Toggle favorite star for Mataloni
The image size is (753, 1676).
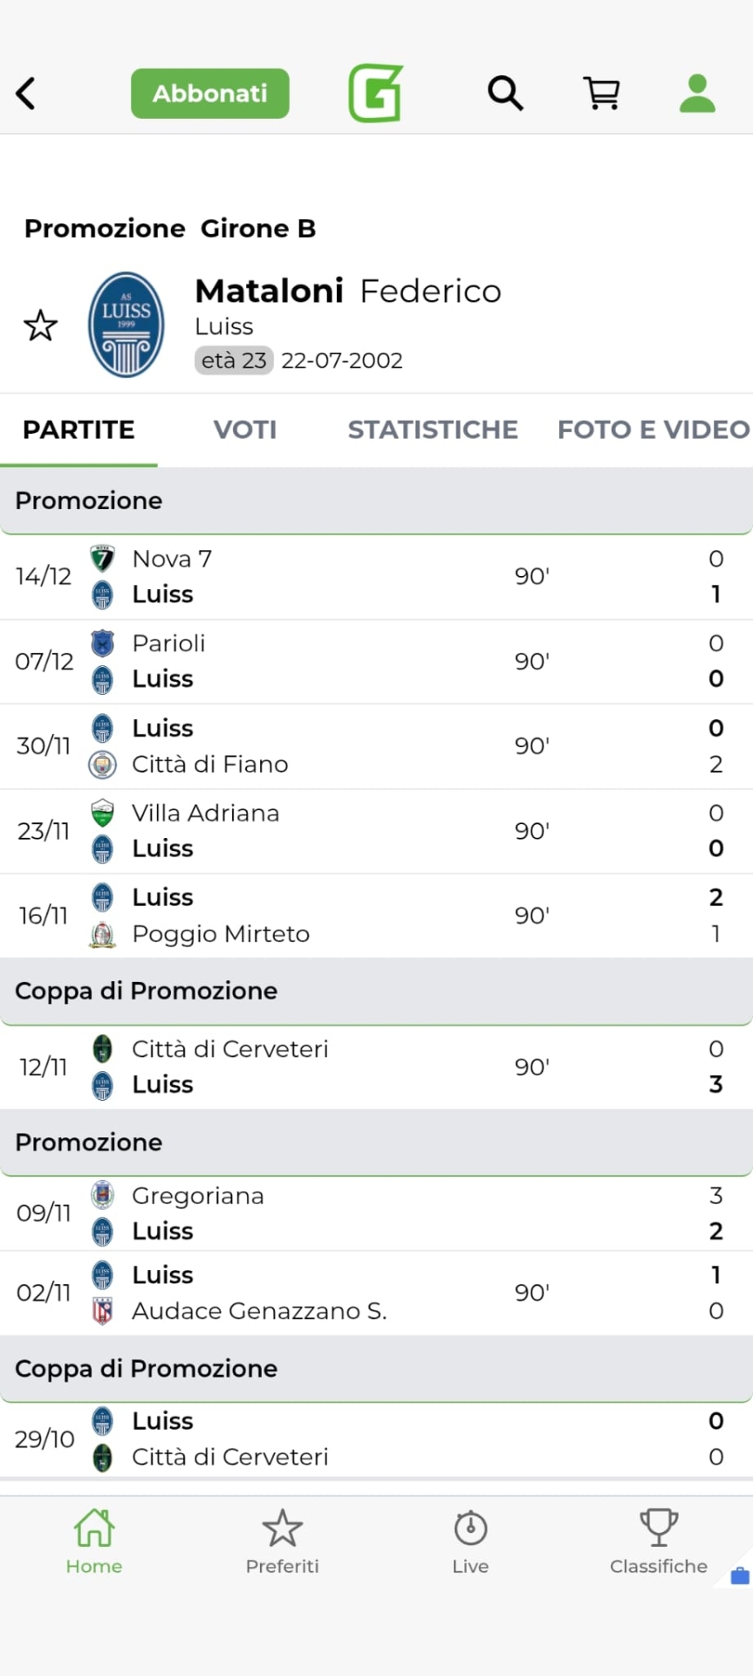40,326
